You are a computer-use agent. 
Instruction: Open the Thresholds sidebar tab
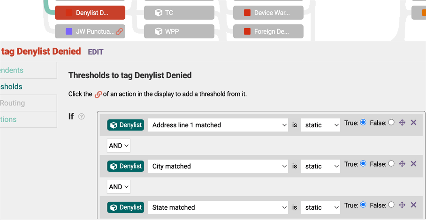tap(11, 87)
